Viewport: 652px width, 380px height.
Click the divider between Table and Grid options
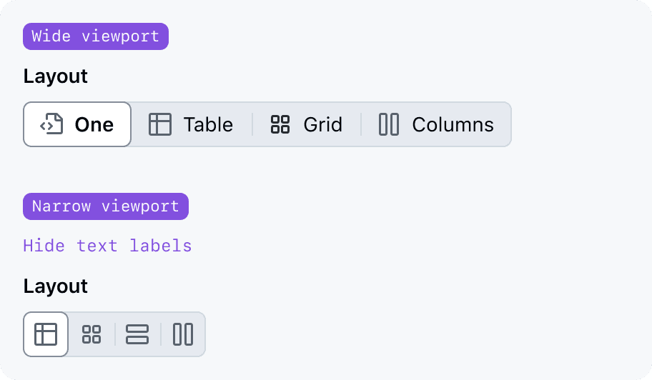tap(252, 124)
